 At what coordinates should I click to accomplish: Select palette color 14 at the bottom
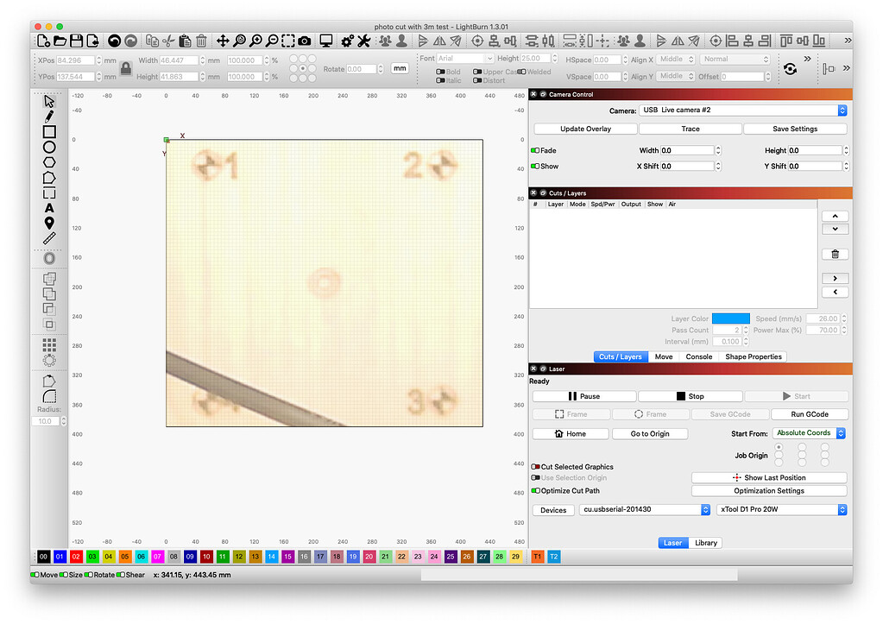271,557
